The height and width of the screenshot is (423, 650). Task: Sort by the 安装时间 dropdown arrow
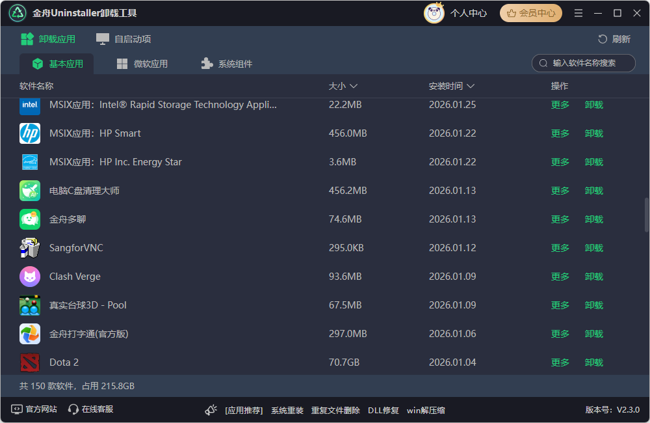coord(470,85)
